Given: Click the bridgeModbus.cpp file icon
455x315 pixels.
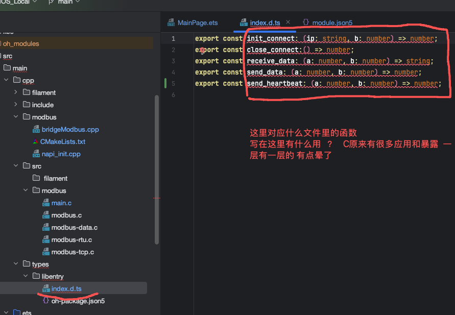Looking at the screenshot, I should point(36,130).
